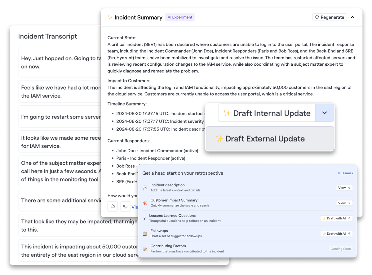Viewport: 372px width, 275px height.
Task: Click View for Incident description
Action: (x=344, y=188)
